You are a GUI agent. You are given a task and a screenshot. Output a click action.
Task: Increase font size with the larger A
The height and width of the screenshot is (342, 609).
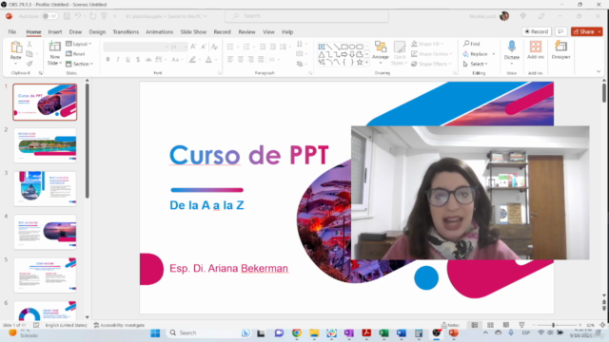click(193, 47)
